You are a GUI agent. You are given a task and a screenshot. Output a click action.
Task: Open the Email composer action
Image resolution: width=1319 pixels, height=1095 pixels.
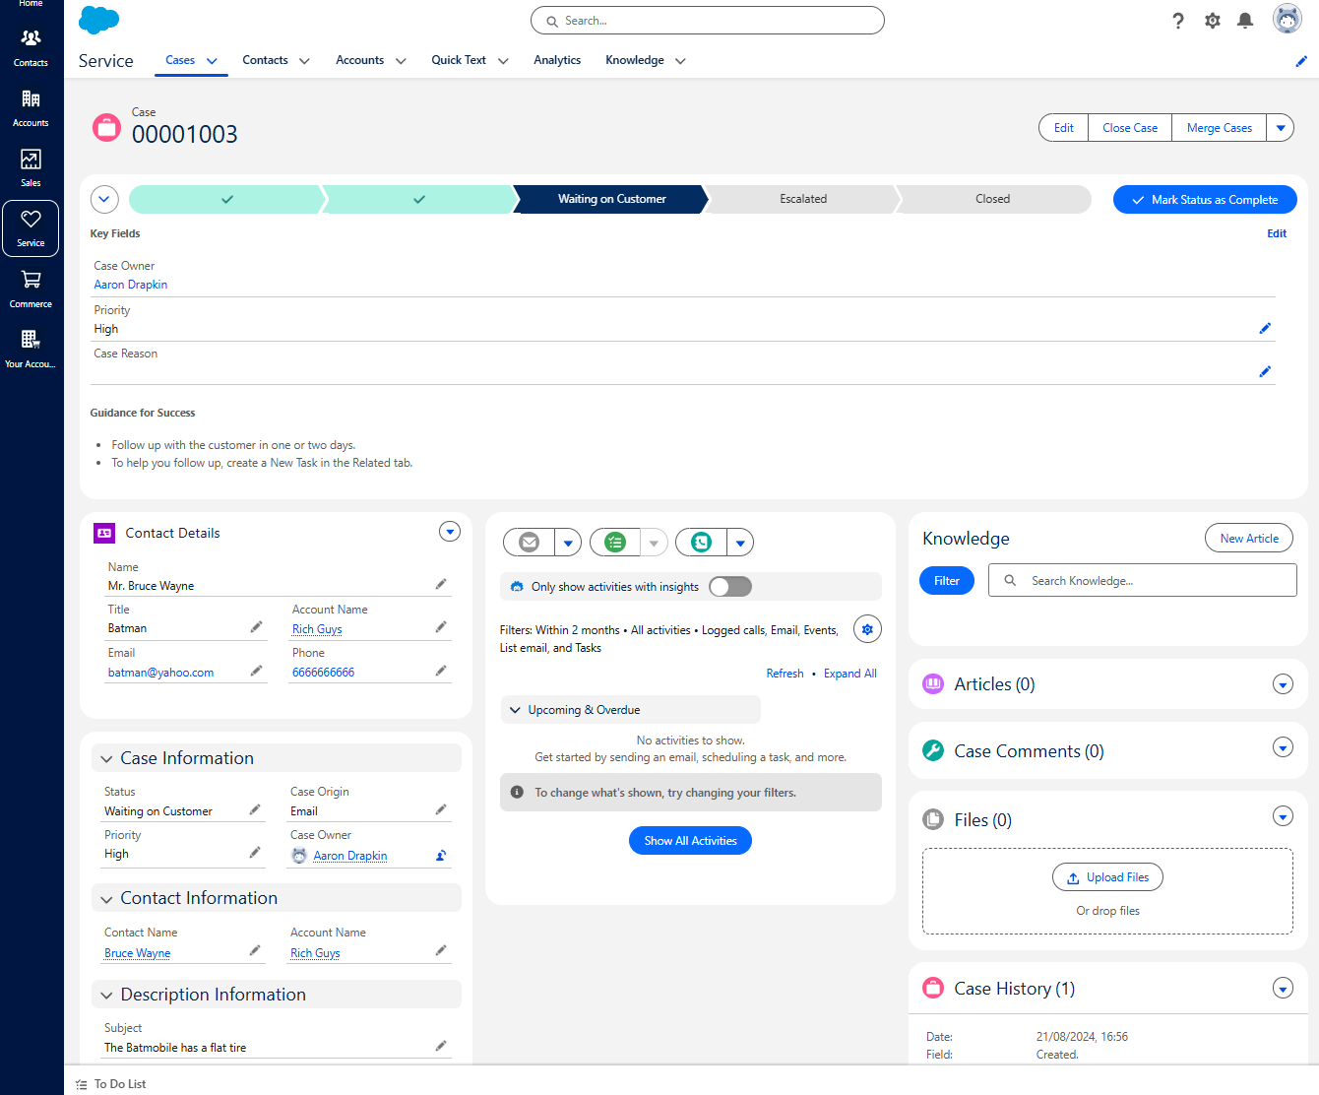(529, 542)
